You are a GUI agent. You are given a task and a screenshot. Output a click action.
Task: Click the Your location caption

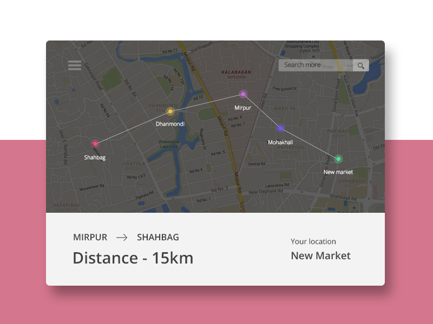pos(313,241)
